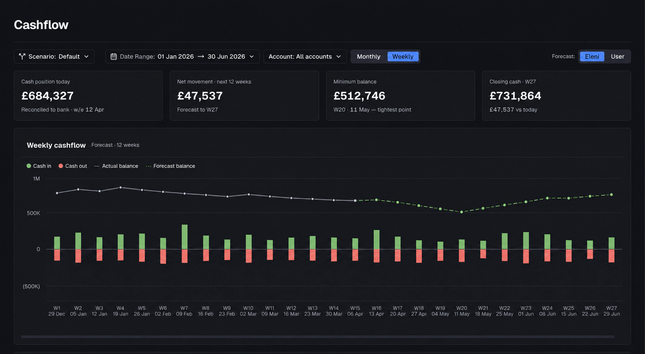Click the Cashflow page title
This screenshot has height=354, width=645.
[41, 25]
